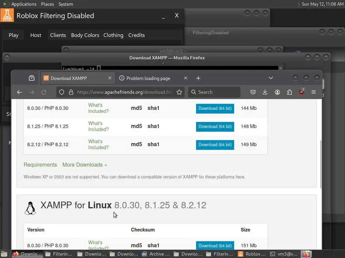Switch to Roblox taskbar entry

[x=252, y=254]
